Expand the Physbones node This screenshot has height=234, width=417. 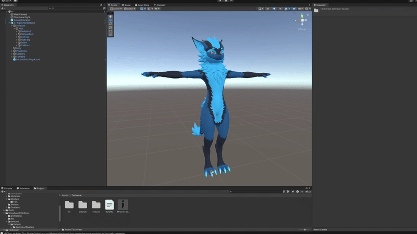tap(11, 51)
